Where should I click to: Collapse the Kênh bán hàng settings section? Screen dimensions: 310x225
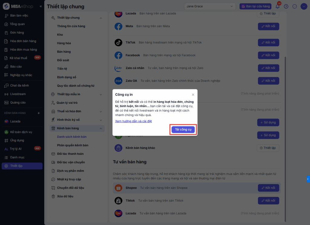(101, 128)
